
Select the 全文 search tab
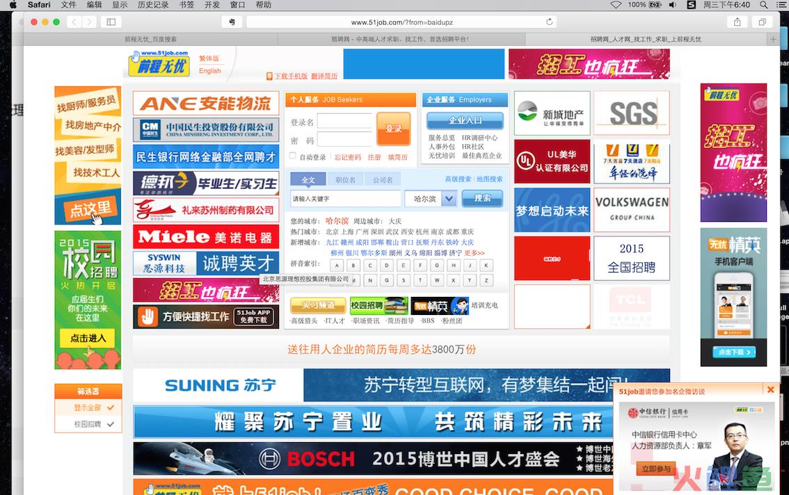(x=308, y=179)
